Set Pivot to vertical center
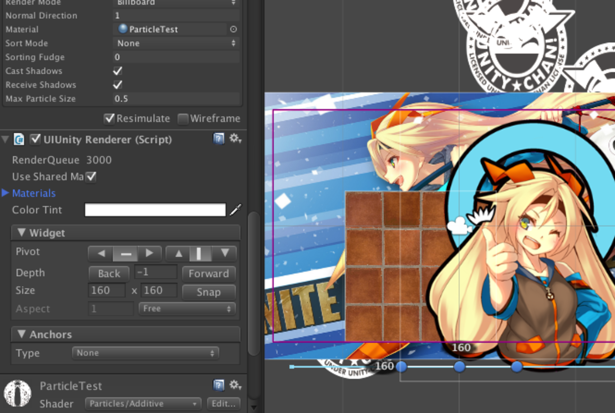This screenshot has width=615, height=413. pos(201,254)
